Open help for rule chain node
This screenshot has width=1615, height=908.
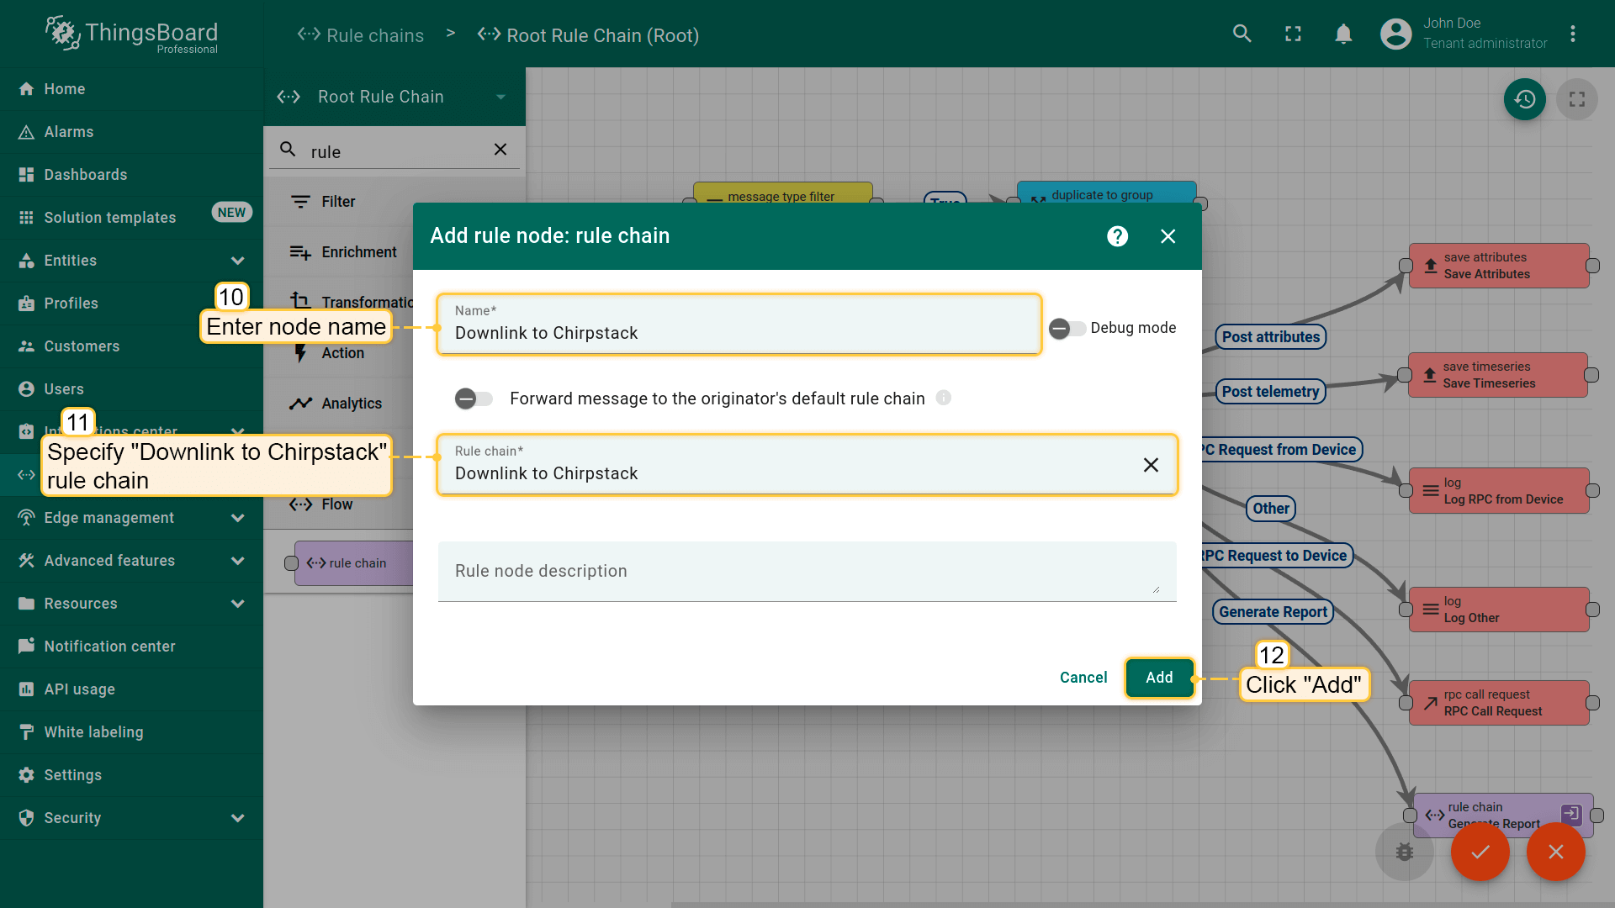1117,236
